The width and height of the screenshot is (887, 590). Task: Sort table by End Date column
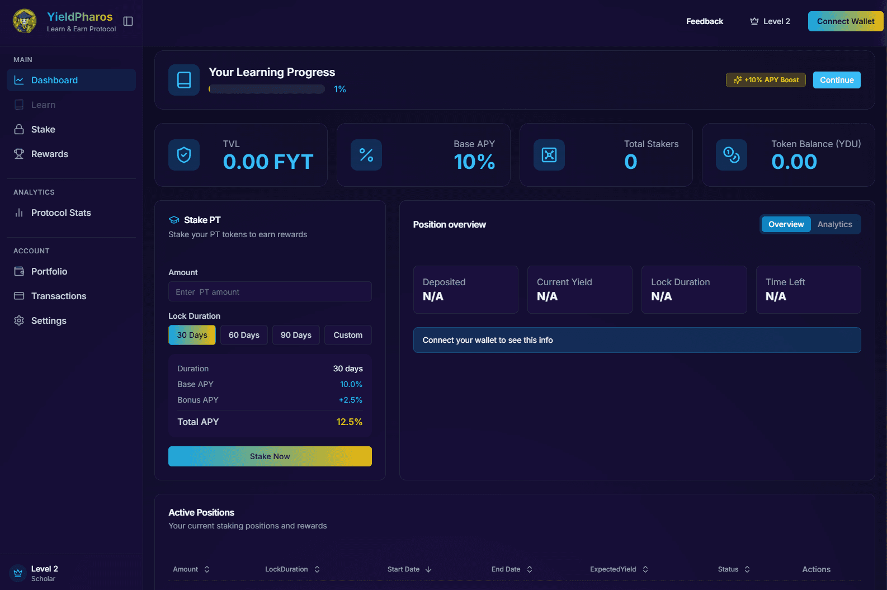point(512,569)
